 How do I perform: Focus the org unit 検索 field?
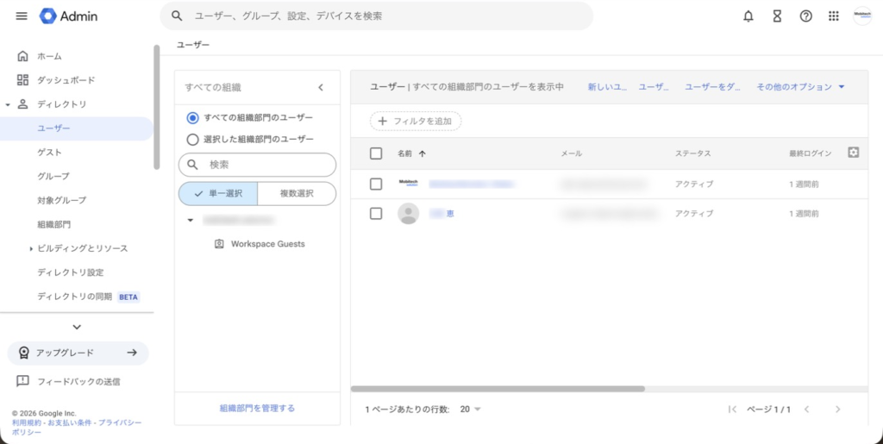coord(257,165)
